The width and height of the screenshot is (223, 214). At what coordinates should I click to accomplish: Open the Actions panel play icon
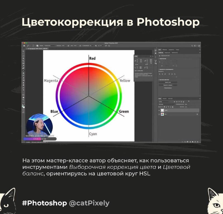(x=156, y=53)
